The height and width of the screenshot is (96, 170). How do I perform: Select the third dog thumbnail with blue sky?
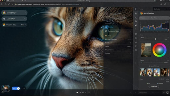[157, 72]
